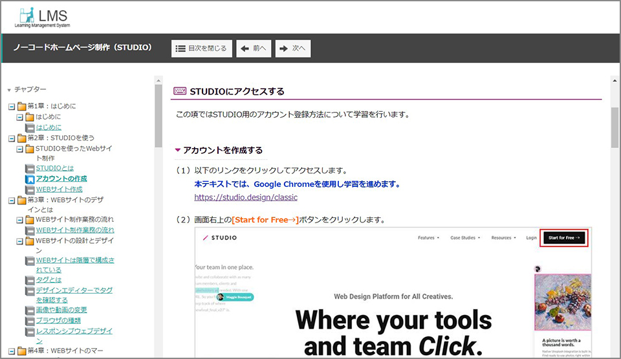Collapse 第1章:はじめに chapter expander
Viewport: 621px width, 359px height.
12,107
